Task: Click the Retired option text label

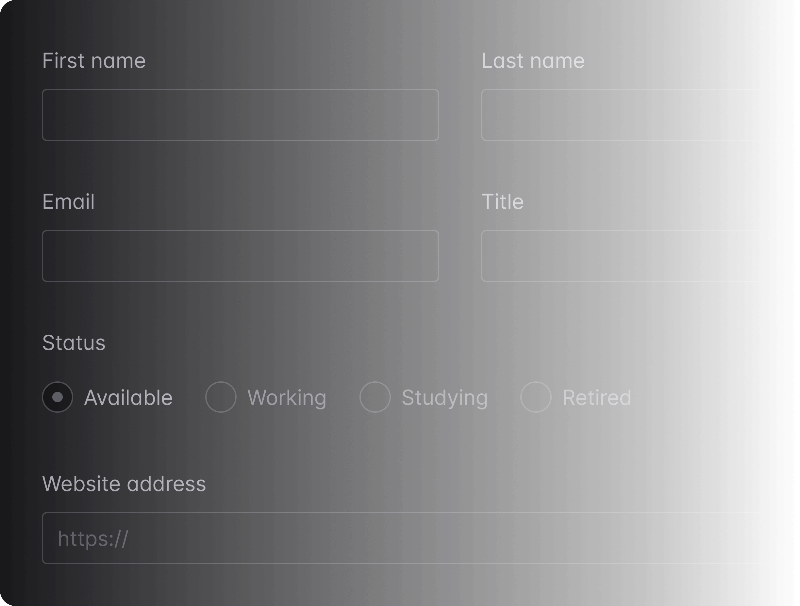Action: tap(597, 397)
